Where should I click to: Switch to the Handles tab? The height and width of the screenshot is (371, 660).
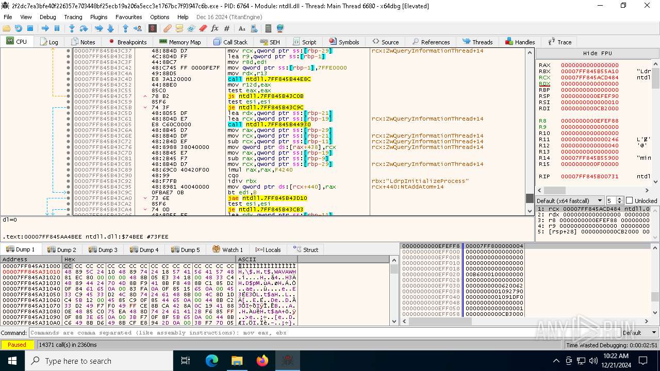click(520, 42)
